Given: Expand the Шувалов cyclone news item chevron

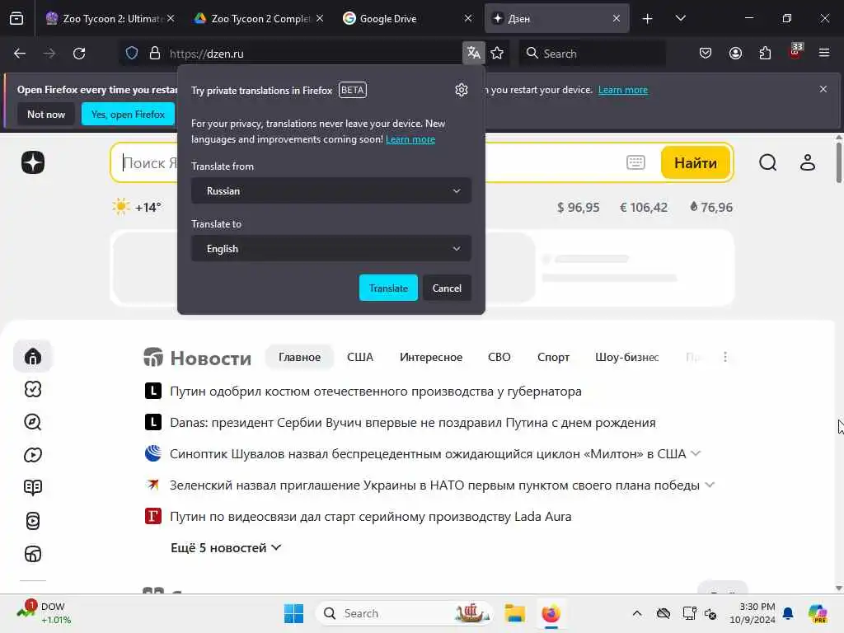Looking at the screenshot, I should (x=696, y=453).
